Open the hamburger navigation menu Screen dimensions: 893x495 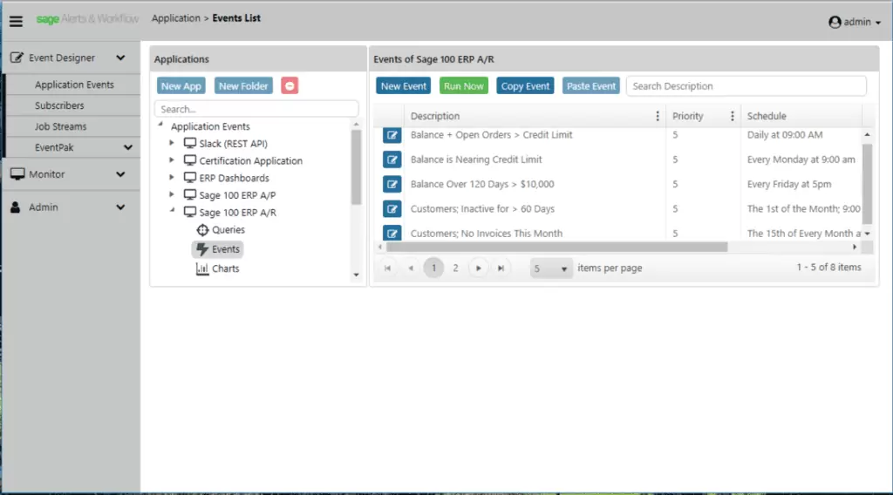coord(16,22)
